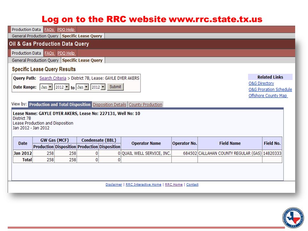Switch to Disposition Details view
The image size is (308, 231).
point(109,105)
